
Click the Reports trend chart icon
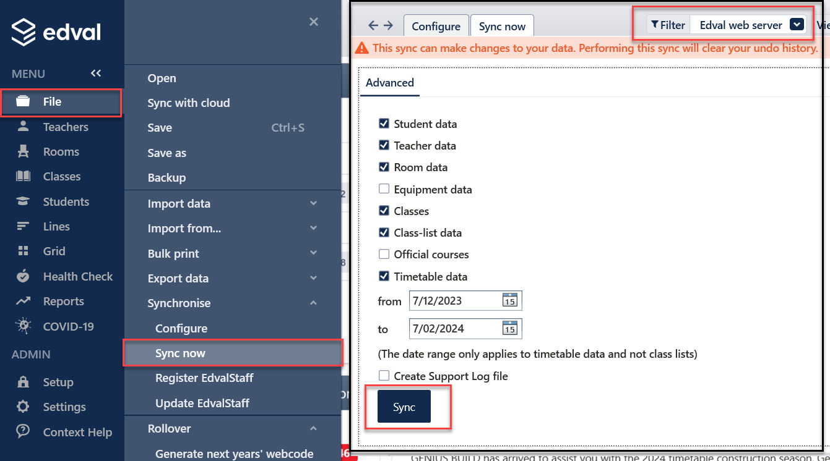[x=23, y=302]
